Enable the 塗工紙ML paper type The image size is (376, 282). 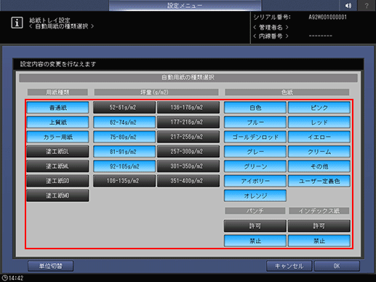point(57,166)
